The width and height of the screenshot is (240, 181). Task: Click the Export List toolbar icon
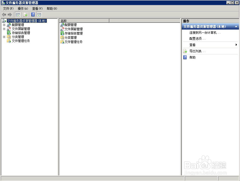tap(25, 15)
